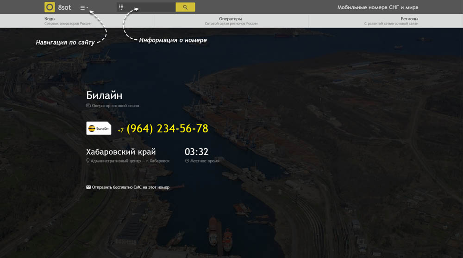Click the envelope icon for free SMS
Image resolution: width=463 pixels, height=258 pixels.
88,187
